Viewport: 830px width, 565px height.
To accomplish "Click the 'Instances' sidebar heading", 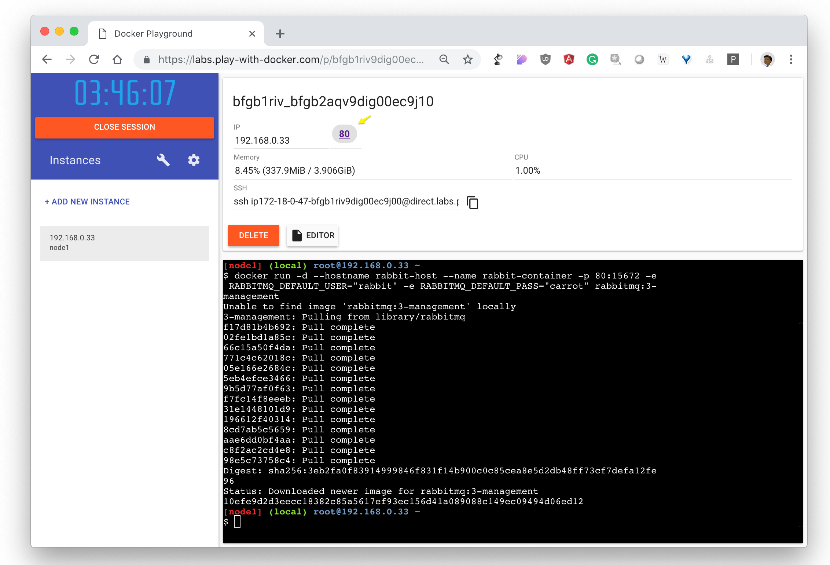I will point(75,160).
